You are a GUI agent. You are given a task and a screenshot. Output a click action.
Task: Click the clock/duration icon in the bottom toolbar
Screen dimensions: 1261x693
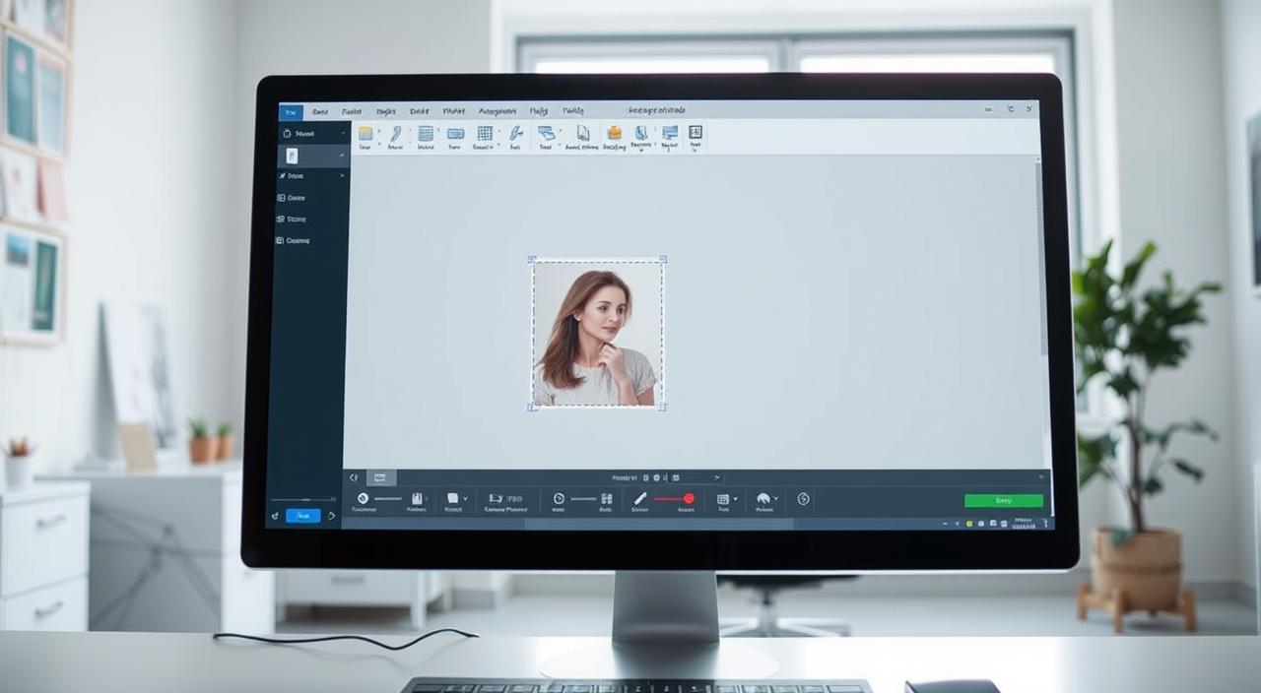tap(558, 497)
